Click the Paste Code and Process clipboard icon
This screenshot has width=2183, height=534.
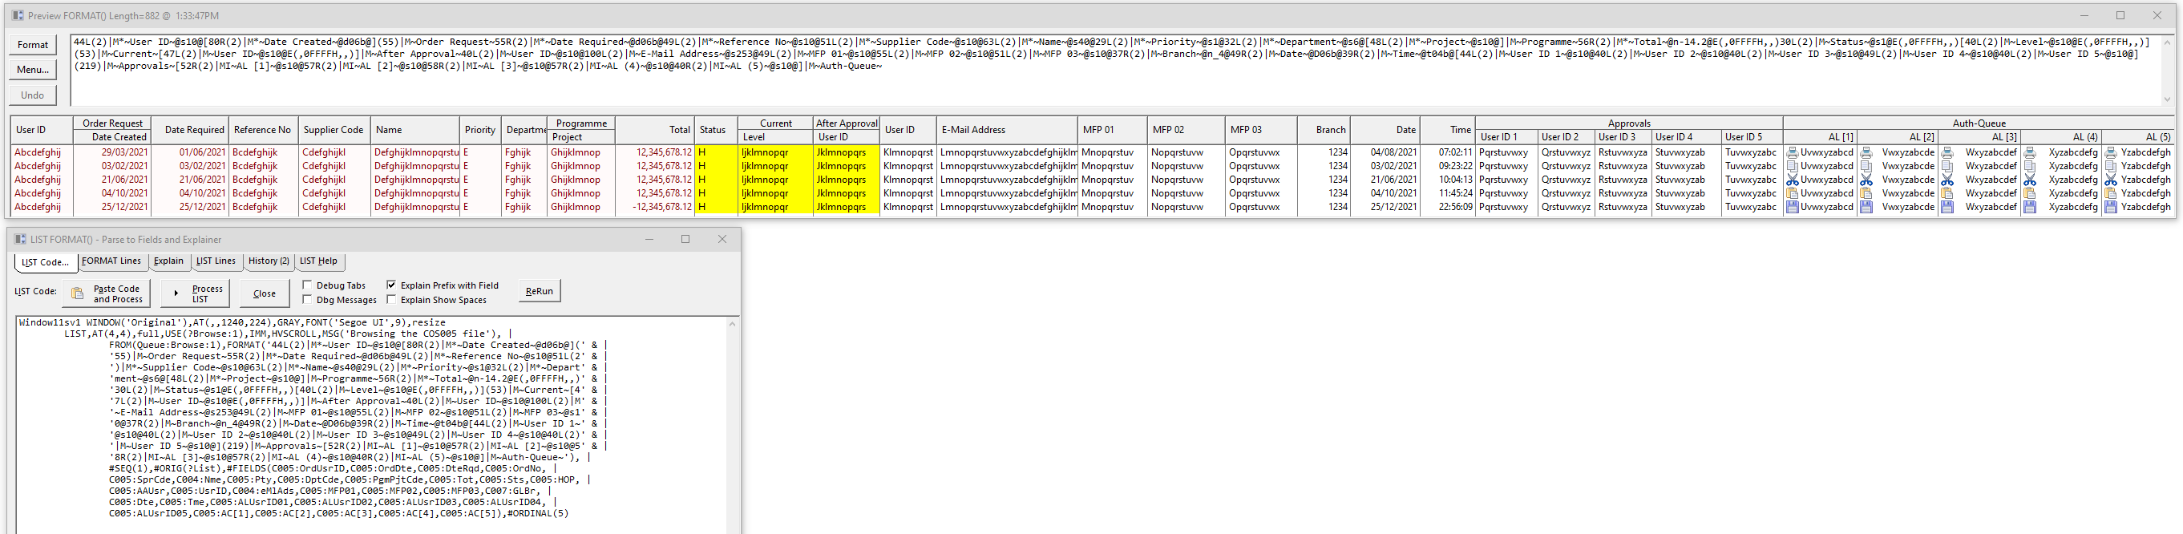point(77,294)
